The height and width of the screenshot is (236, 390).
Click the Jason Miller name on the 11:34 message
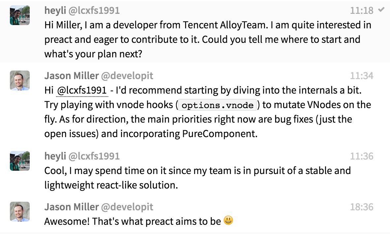tap(71, 76)
